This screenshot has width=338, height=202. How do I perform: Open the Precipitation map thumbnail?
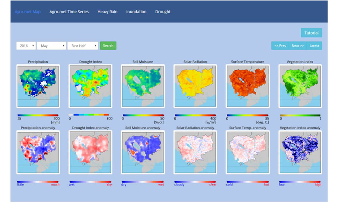[38, 86]
